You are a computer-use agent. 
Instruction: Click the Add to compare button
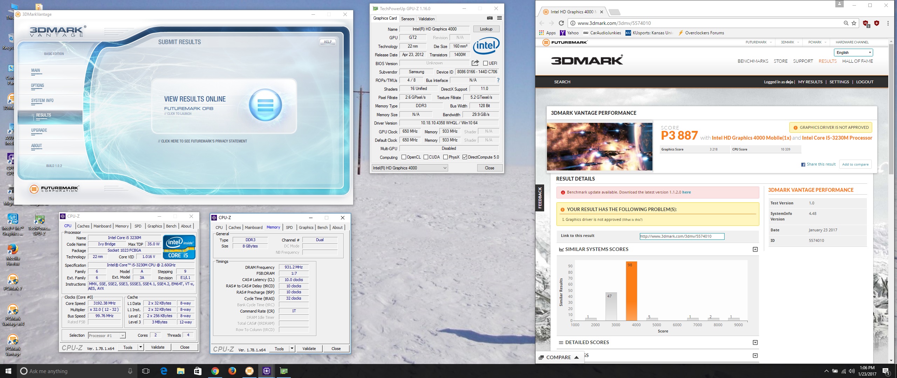click(855, 164)
